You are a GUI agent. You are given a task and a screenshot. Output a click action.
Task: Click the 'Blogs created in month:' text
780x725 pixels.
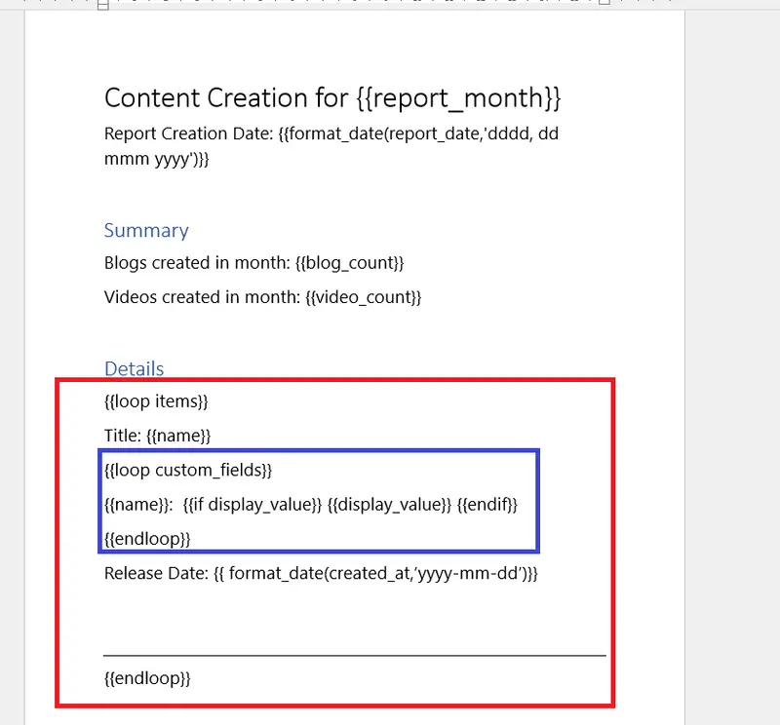(x=197, y=263)
